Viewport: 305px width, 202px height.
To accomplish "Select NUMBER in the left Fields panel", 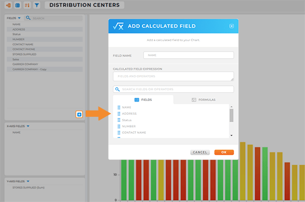I will pyautogui.click(x=44, y=39).
